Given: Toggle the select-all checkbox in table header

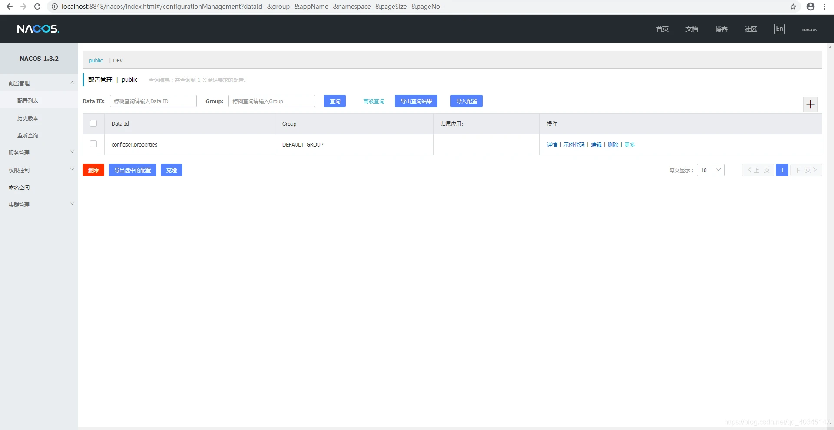Looking at the screenshot, I should 93,123.
